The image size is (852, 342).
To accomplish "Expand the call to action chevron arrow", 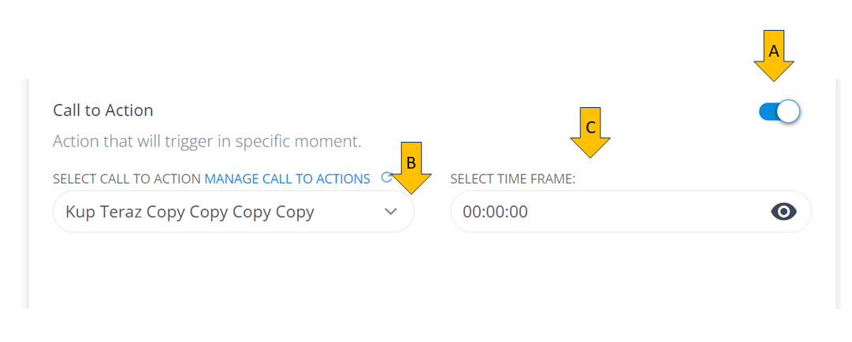I will 391,212.
